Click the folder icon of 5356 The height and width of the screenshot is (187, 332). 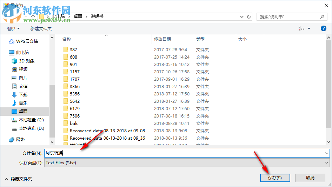[x=66, y=94]
